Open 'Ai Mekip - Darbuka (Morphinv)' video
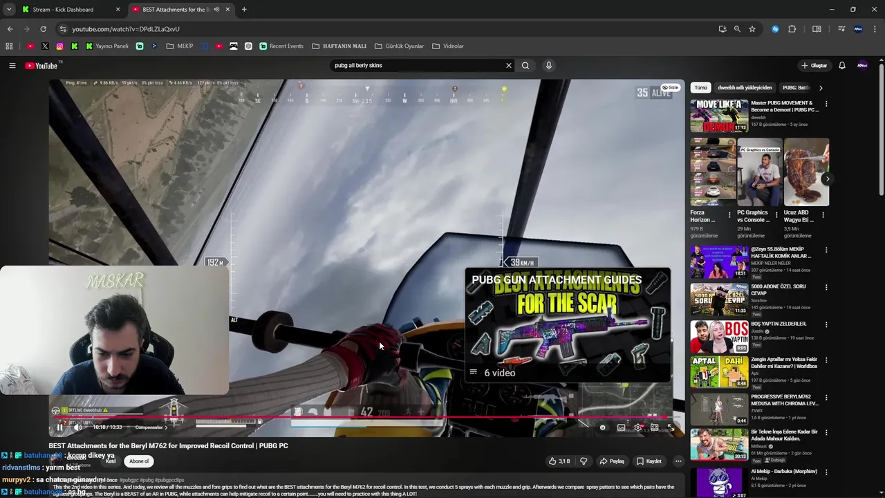Screen dimensions: 885x498 pyautogui.click(x=719, y=482)
